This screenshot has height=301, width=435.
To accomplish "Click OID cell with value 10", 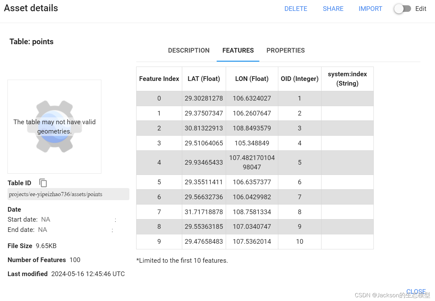I will [299, 242].
